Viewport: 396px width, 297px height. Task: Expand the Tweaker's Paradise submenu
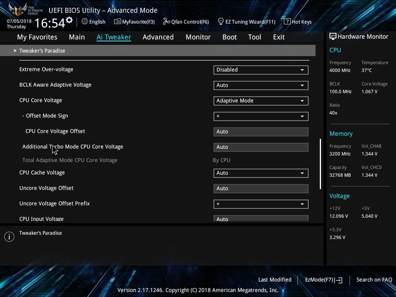(158, 51)
